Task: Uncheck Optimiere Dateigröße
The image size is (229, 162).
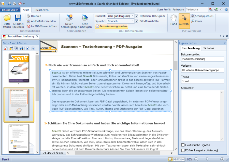Action: 137,16
